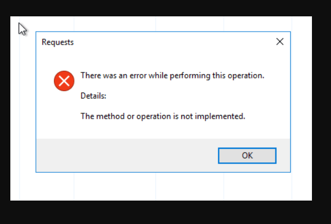Click the OK button

(247, 155)
